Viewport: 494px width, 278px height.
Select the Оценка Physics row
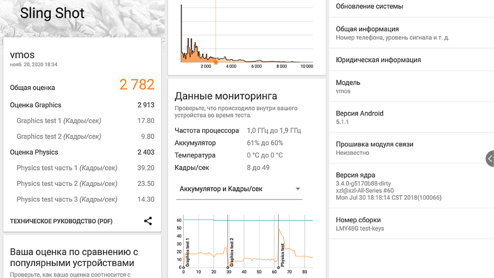[82, 152]
